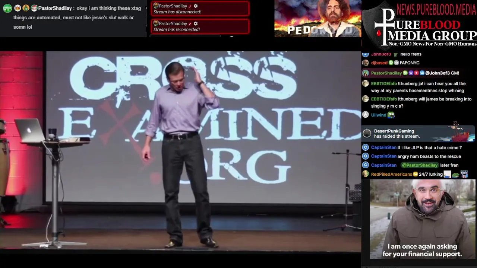Click the John3of3 username in chat
The width and height of the screenshot is (477, 268).
pyautogui.click(x=381, y=54)
